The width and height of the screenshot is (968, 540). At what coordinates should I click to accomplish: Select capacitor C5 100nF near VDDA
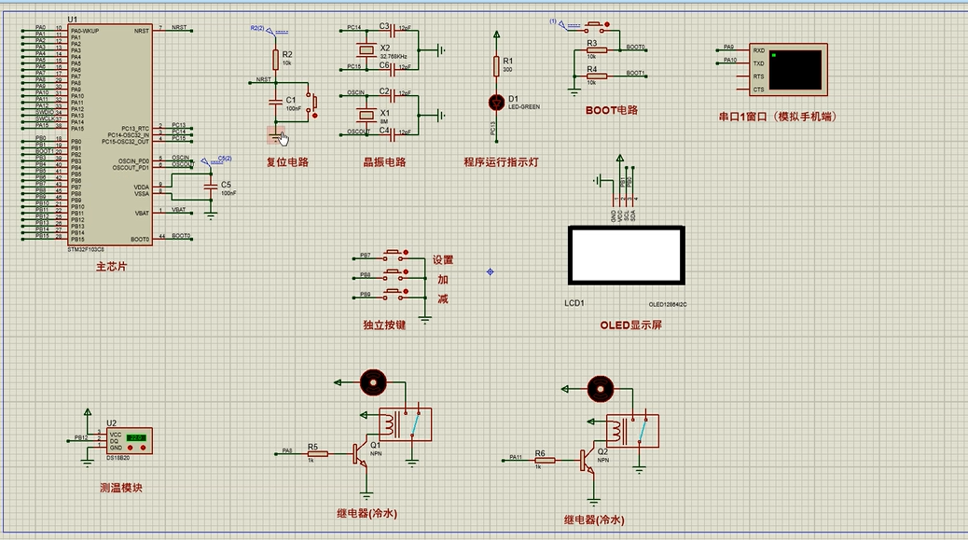tap(211, 187)
